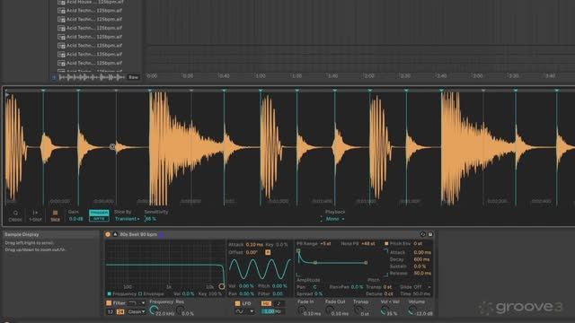The height and width of the screenshot is (323, 575).
Task: Select the LFO beat-synced note mode
Action: pyautogui.click(x=279, y=303)
